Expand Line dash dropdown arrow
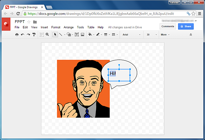The height and width of the screenshot is (140, 205). point(117,35)
